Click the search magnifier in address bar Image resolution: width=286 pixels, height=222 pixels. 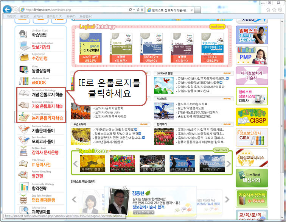point(130,10)
